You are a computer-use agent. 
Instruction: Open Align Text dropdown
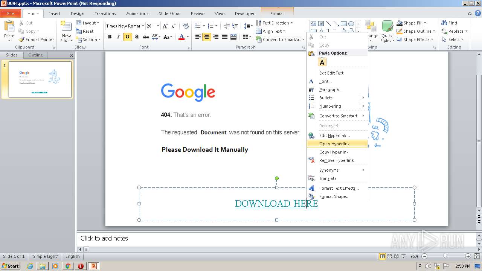pos(271,31)
